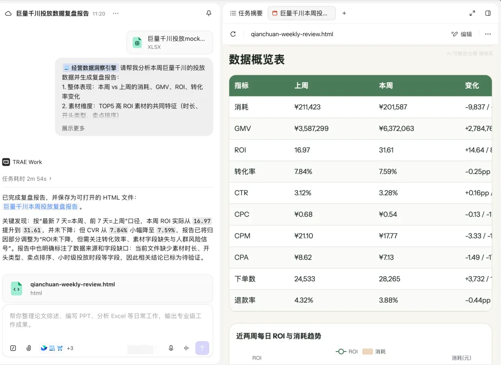Click the 编辑 edit button
501x365 pixels.
[462, 34]
